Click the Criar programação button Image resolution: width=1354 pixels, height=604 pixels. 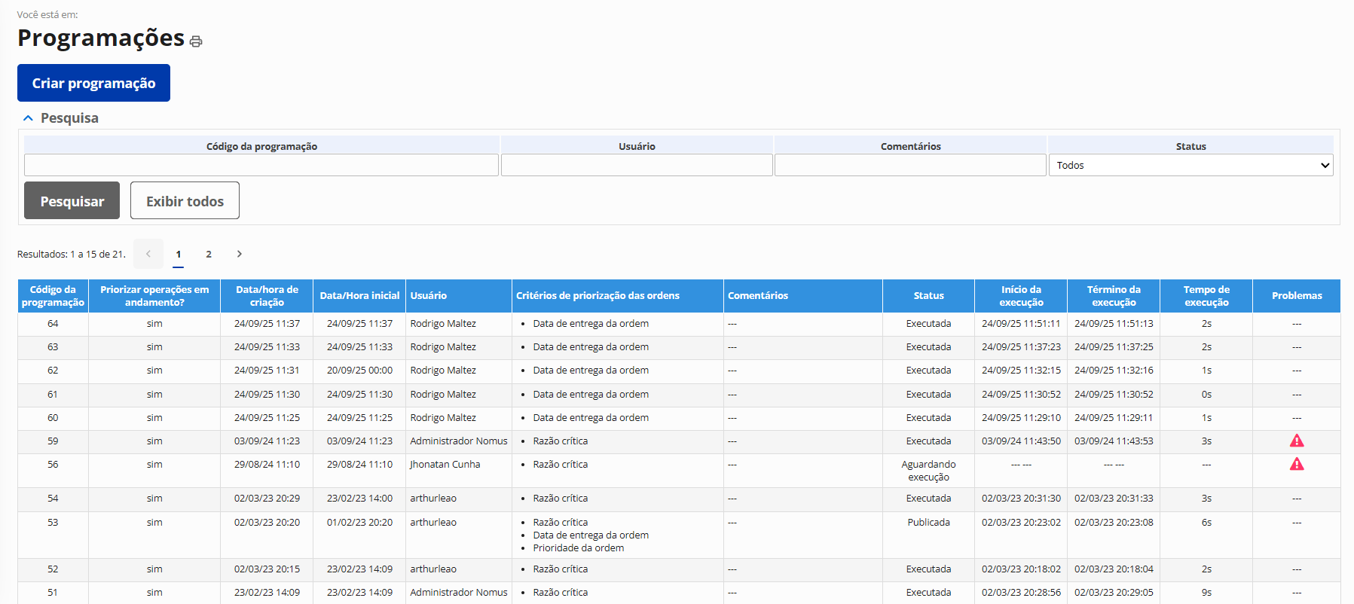tap(93, 83)
